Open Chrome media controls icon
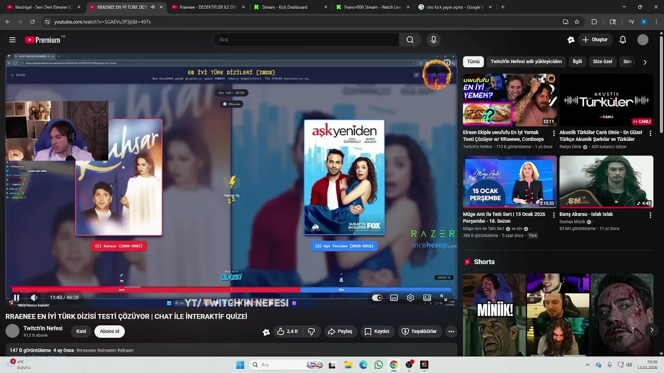664x373 pixels. coord(631,22)
